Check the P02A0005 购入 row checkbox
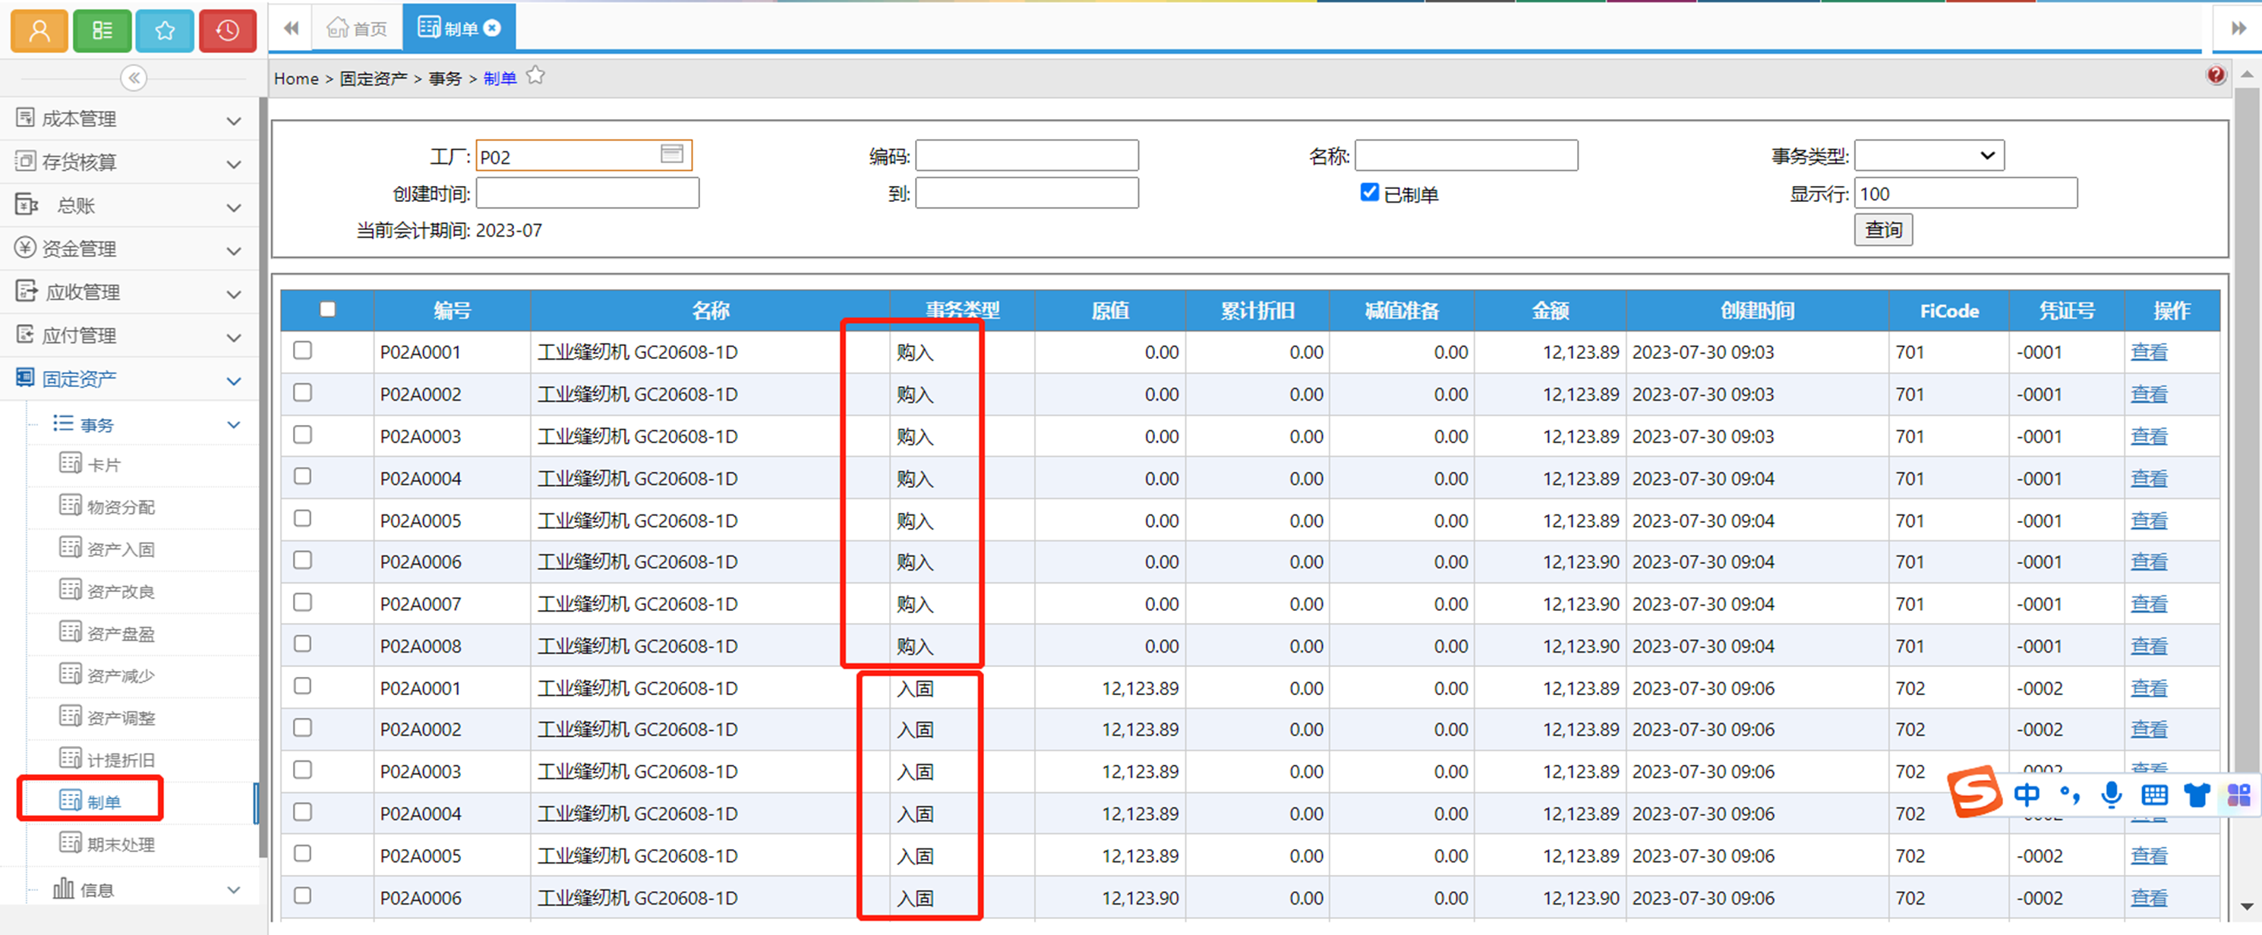This screenshot has width=2262, height=935. (303, 519)
